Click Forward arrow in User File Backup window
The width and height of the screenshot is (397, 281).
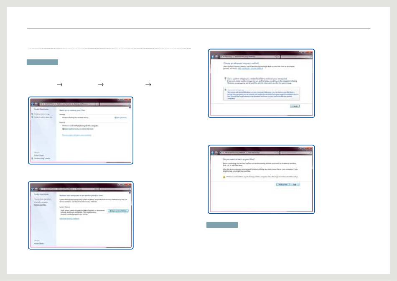click(x=216, y=153)
